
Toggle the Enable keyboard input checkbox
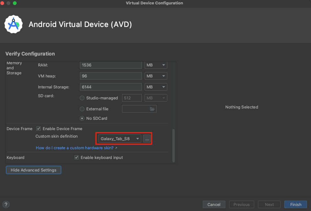[x=77, y=157]
